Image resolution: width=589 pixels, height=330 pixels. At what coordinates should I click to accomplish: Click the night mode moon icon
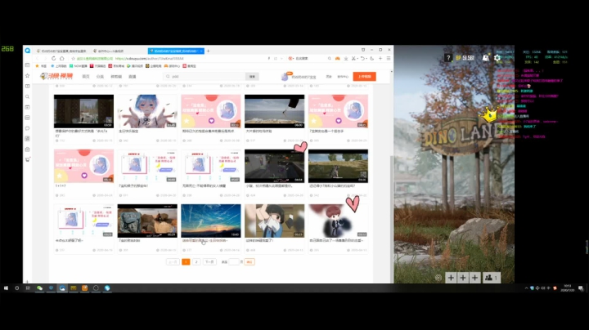click(x=371, y=59)
